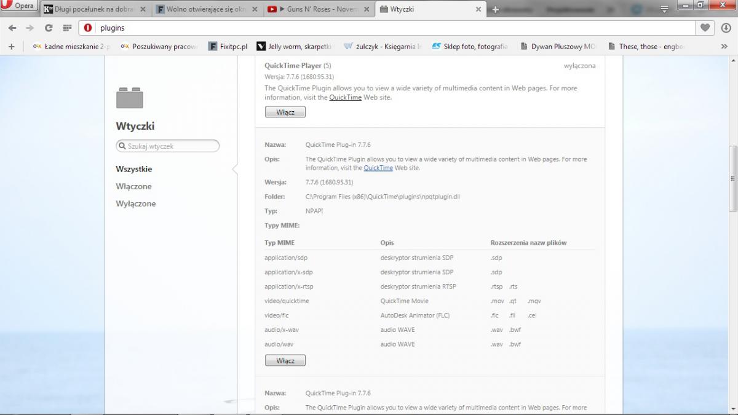The image size is (738, 415).
Task: Click the Włącz button below the MIME table
Action: 285,361
